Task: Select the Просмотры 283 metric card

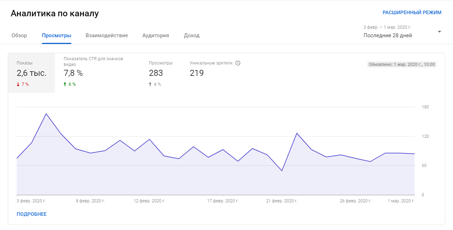Action: point(161,73)
